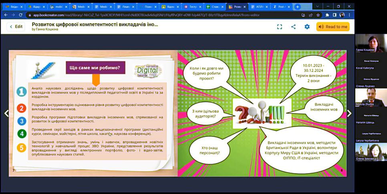The image size is (387, 194).
Task: Click author name 'by Ганна Кошкіна'
Action: click(x=45, y=29)
